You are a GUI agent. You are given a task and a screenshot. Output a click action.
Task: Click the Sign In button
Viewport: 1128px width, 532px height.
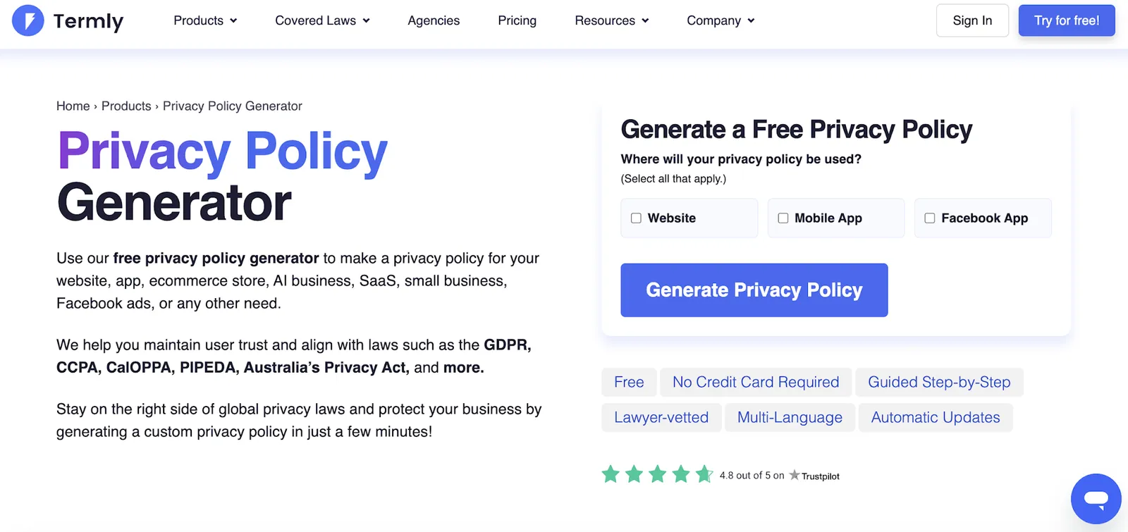972,20
